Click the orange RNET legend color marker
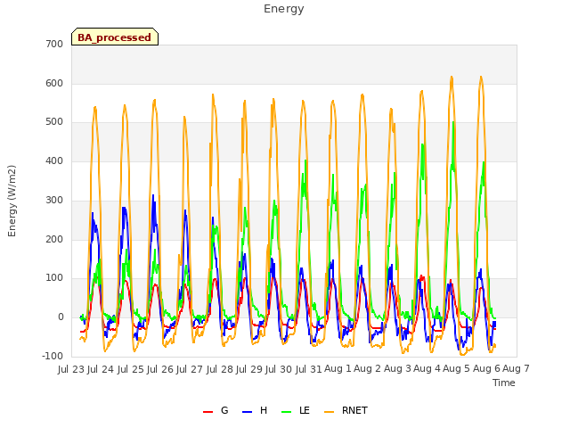This screenshot has width=570, height=428. 329,412
